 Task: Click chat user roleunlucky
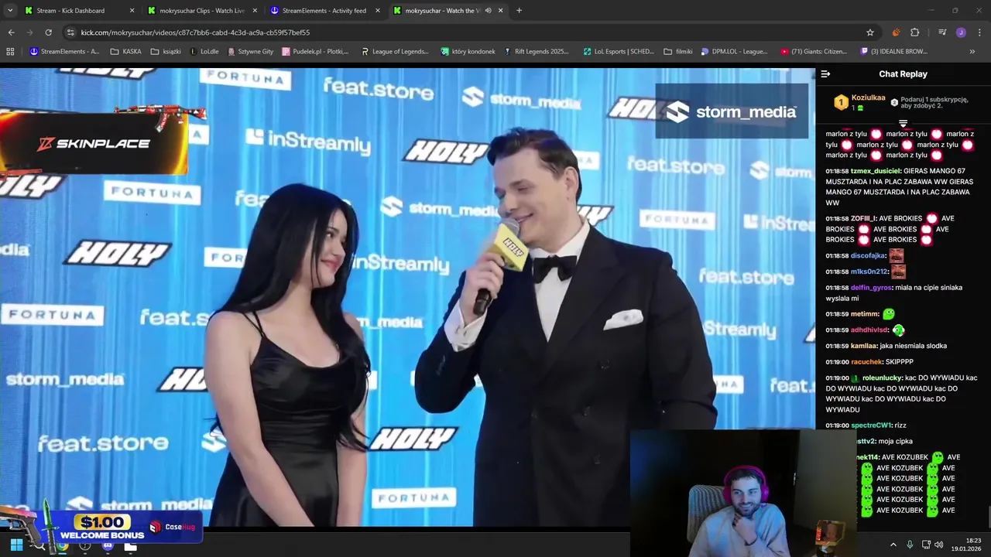(x=883, y=378)
